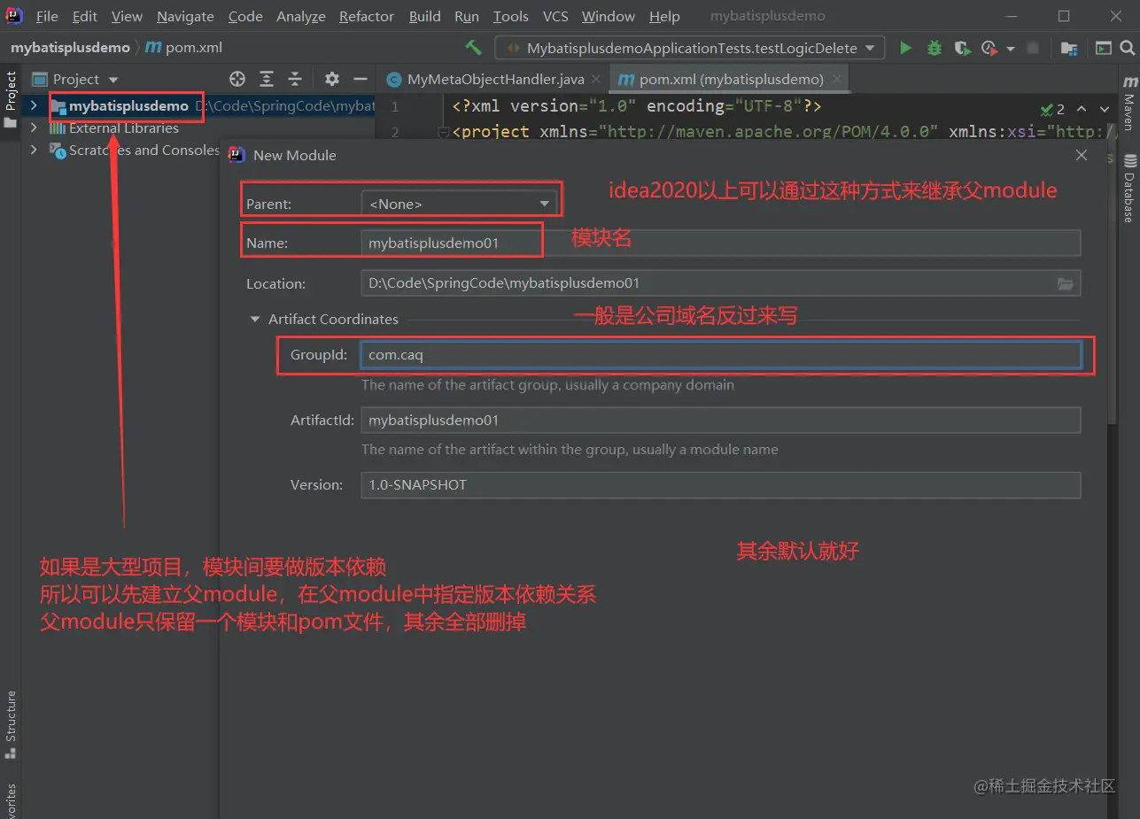Open the Structure tool window side tab

click(x=11, y=724)
